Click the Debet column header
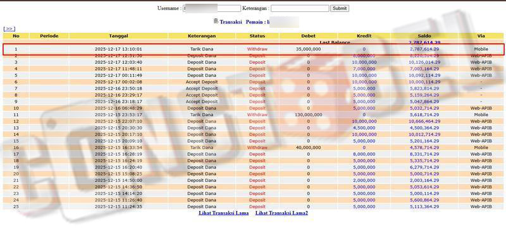Viewport: 506px width, 233px height. pyautogui.click(x=308, y=36)
